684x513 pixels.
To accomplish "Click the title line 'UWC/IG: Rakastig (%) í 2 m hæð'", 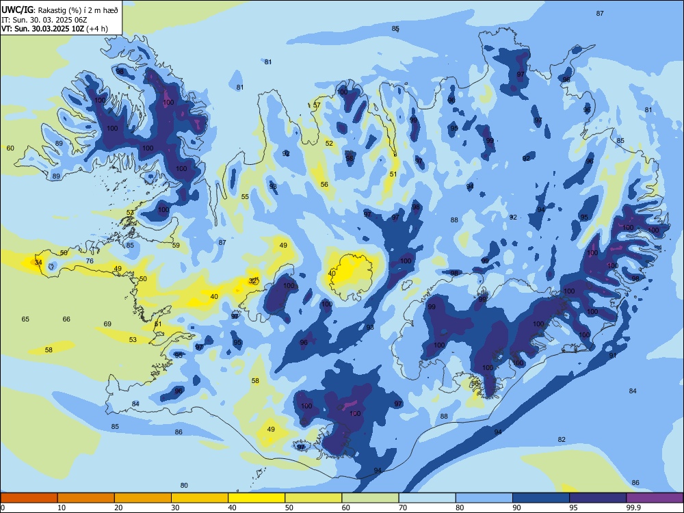I will tap(60, 10).
